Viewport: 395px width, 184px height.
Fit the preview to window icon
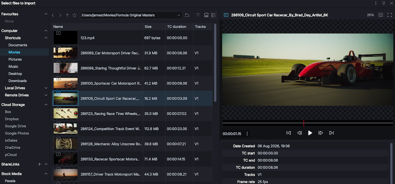(x=381, y=15)
